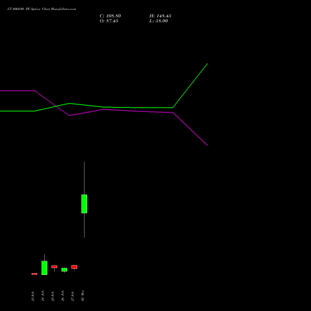The image size is (311, 311).
Task: Select the green candlestick for 02 Mar
Action: point(84,204)
